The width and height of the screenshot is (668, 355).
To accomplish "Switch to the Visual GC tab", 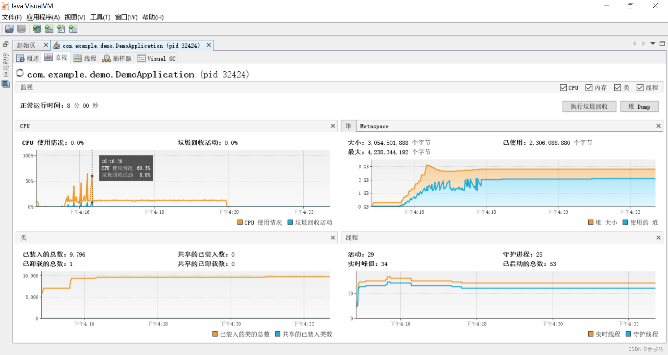I will (x=156, y=58).
